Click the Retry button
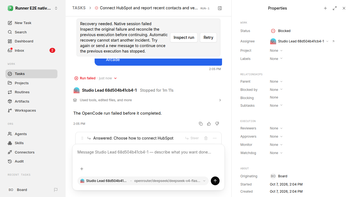The width and height of the screenshot is (350, 197). [208, 37]
